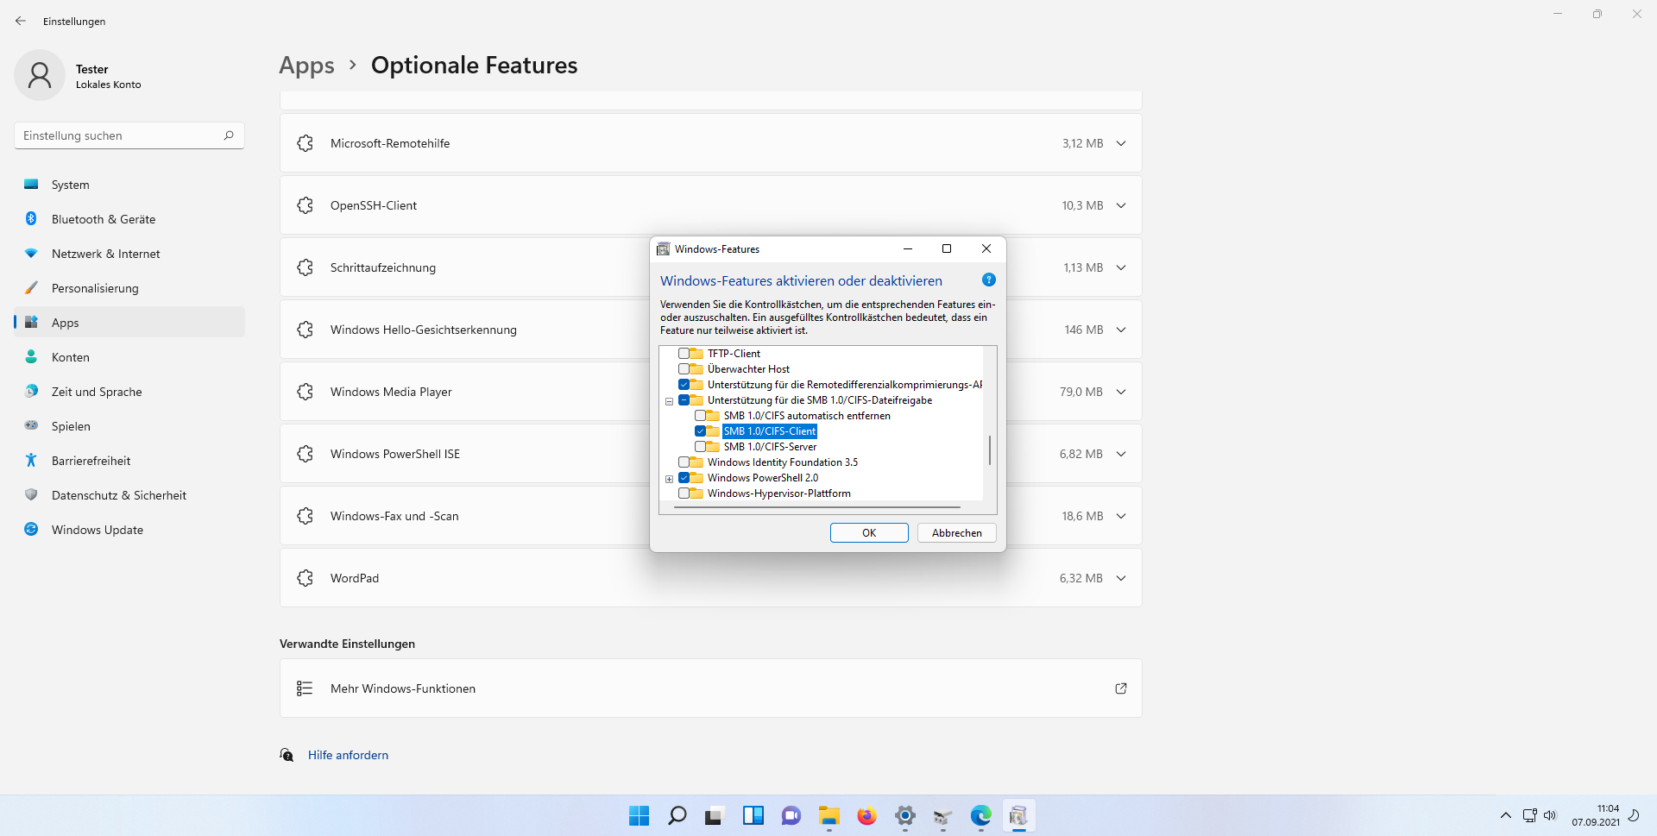Click the Tester user avatar
Screen dimensions: 1657x836
tap(40, 75)
